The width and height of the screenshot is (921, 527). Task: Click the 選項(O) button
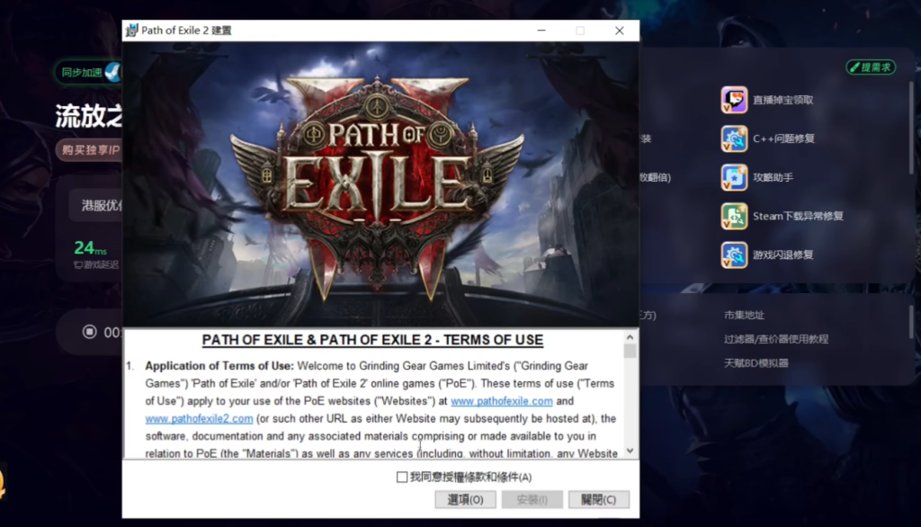coord(465,499)
